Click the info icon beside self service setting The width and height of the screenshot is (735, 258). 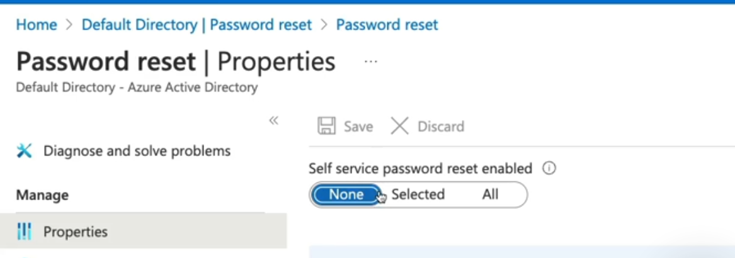click(549, 169)
